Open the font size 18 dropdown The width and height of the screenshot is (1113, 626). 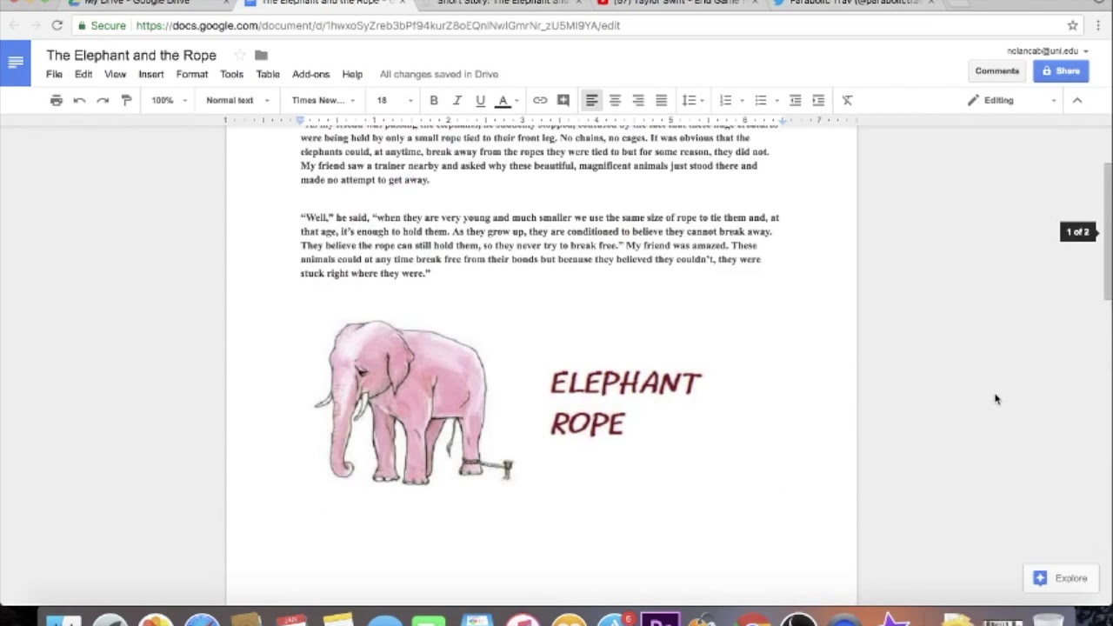coord(394,100)
